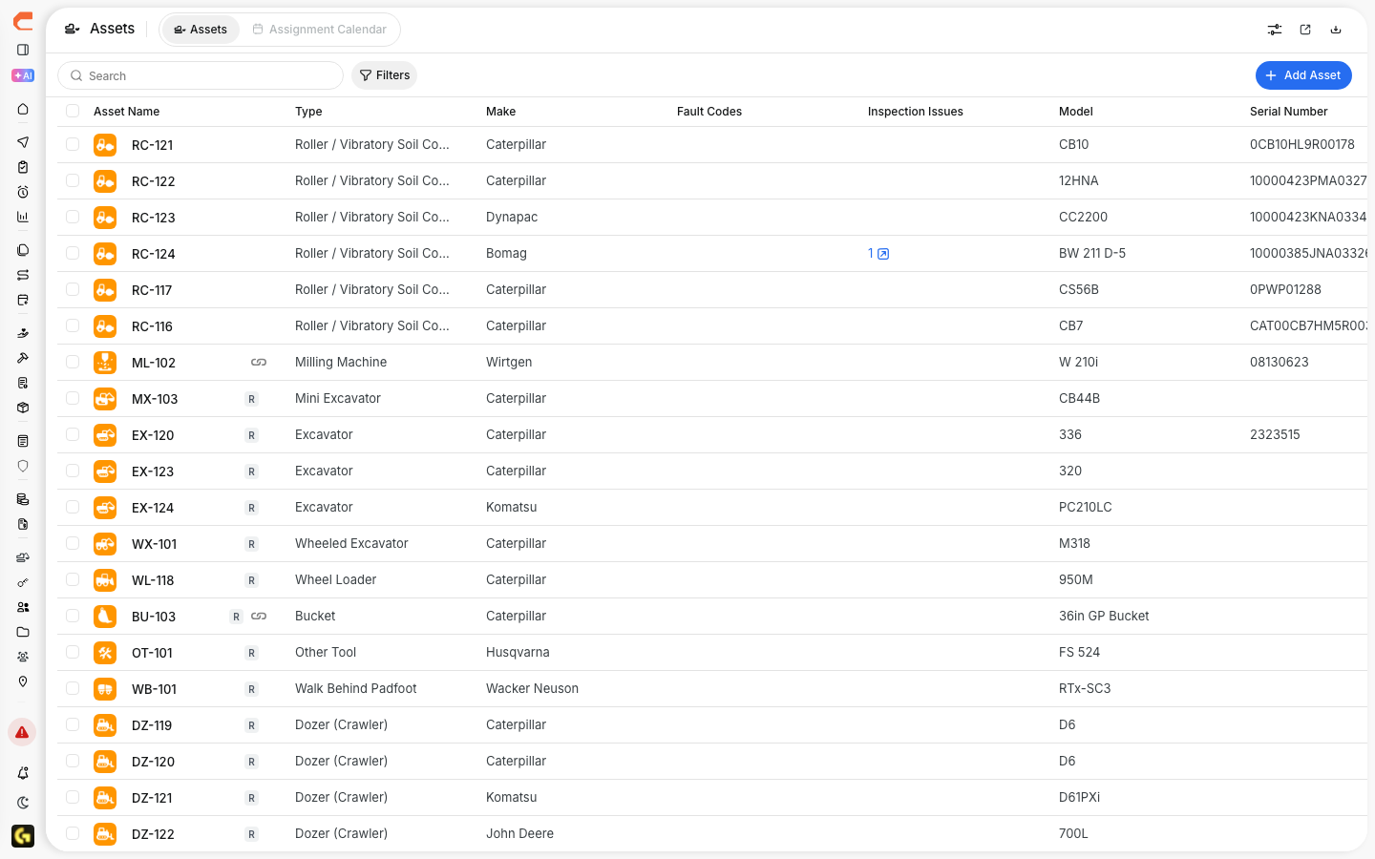1375x859 pixels.
Task: Click the Serial Number column header
Action: [x=1288, y=112]
